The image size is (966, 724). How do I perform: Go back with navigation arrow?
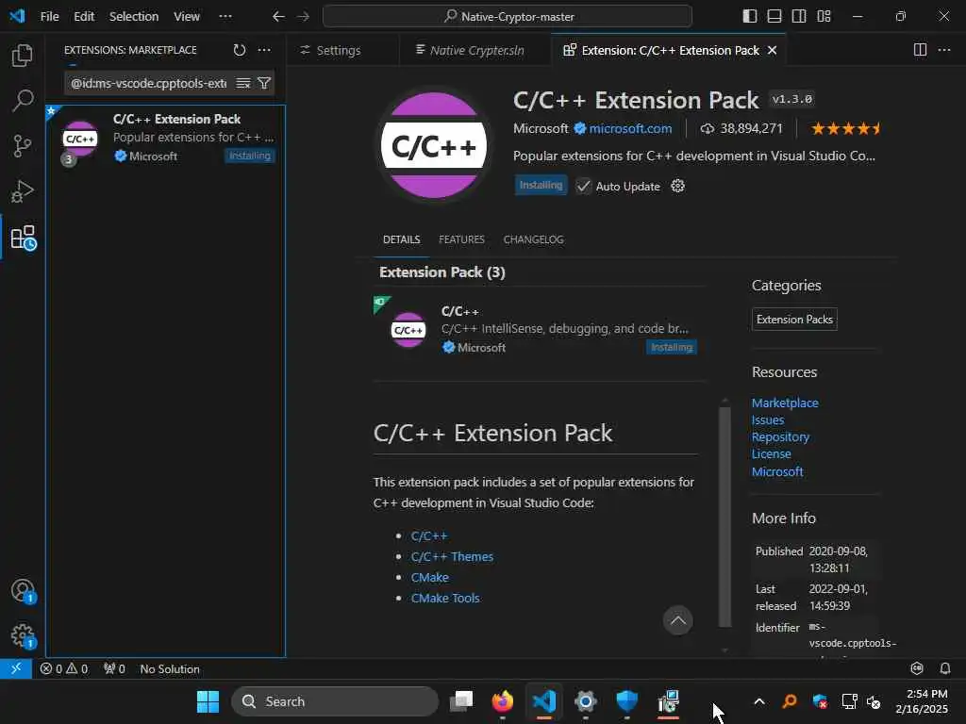tap(278, 17)
